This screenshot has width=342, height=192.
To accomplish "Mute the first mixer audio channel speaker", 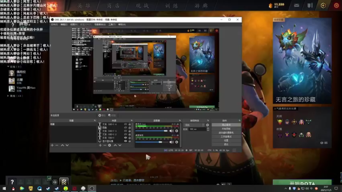I will 172,131.
